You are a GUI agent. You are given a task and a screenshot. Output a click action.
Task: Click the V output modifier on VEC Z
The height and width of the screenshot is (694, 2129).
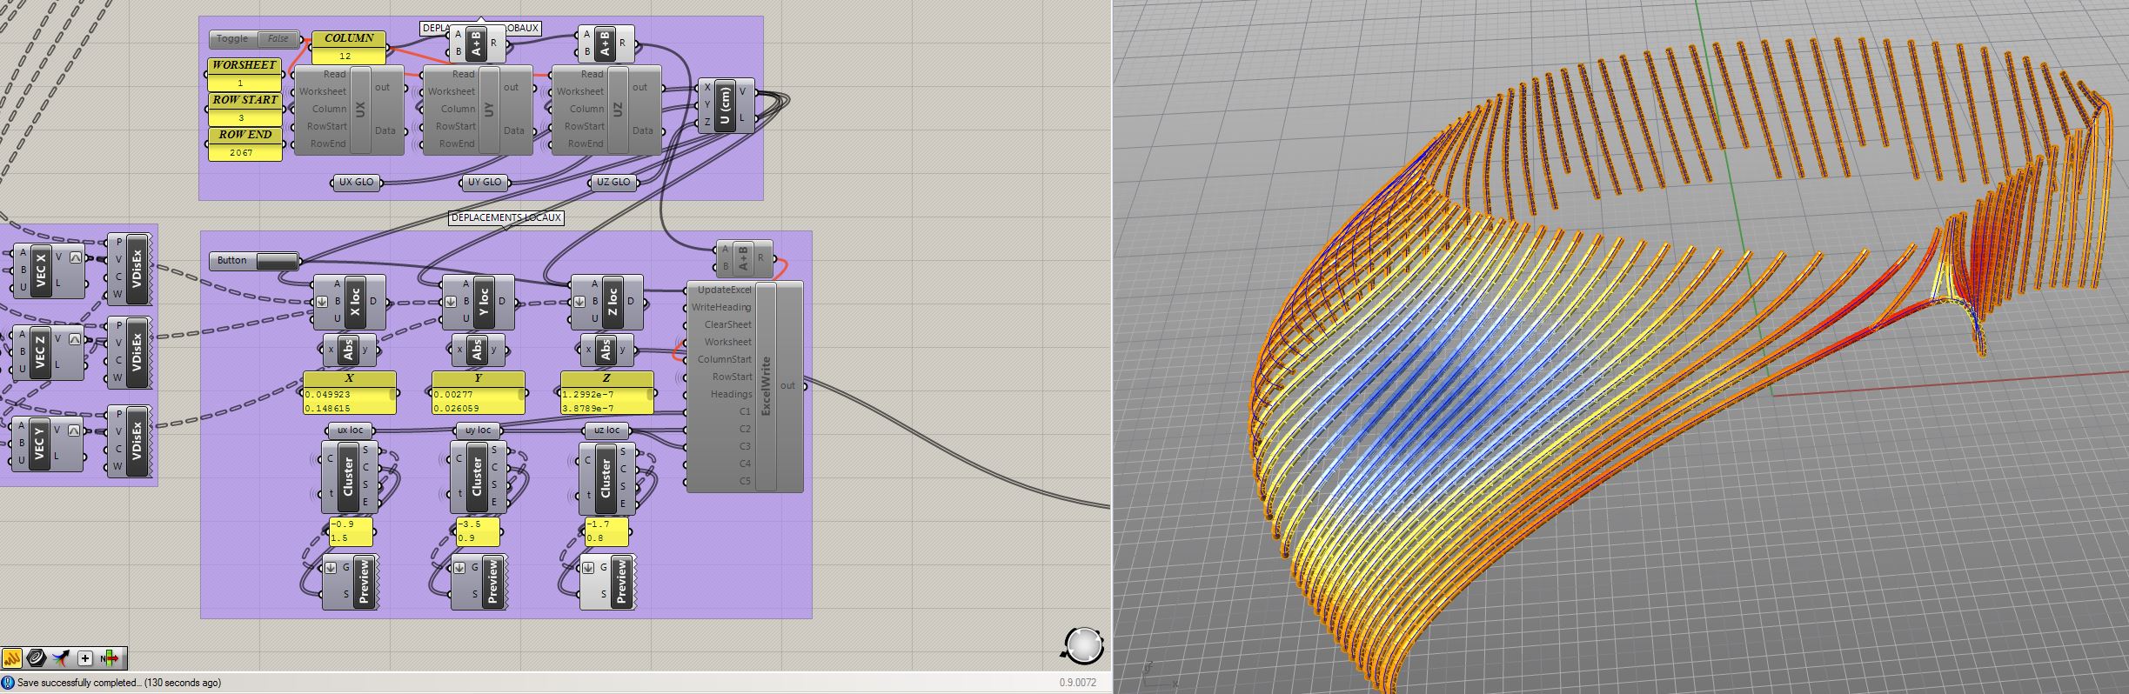[76, 339]
